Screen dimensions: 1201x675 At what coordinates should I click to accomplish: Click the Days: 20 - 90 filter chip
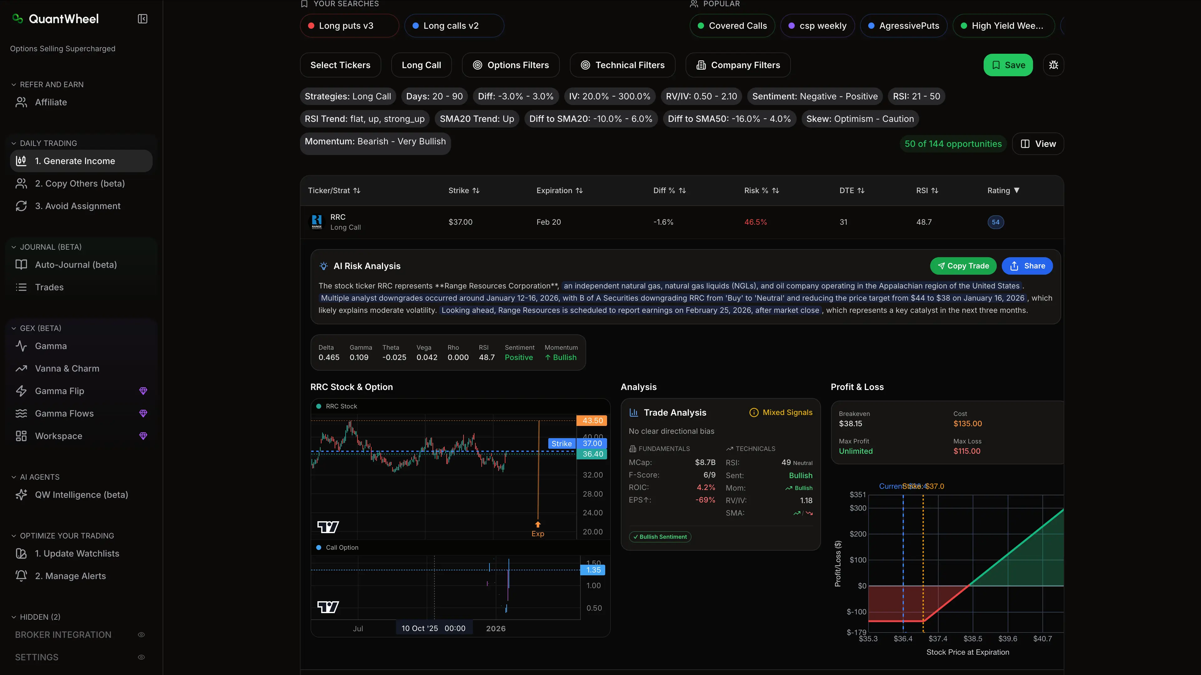click(434, 97)
